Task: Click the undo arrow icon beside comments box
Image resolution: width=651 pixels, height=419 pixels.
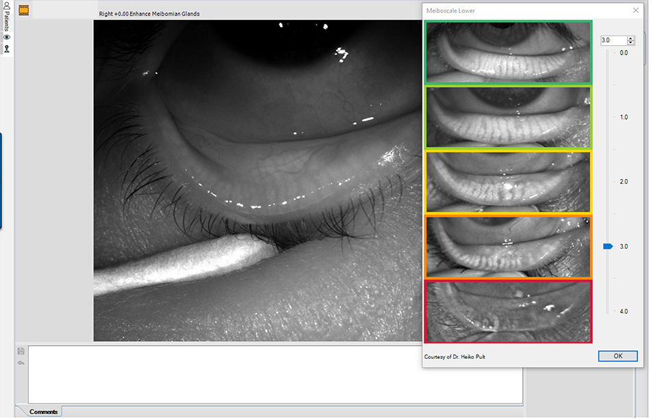Action: [x=21, y=363]
